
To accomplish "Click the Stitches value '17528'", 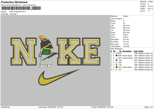I will coord(150,2).
